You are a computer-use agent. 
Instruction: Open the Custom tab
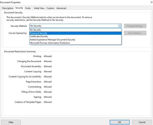(x=50, y=8)
